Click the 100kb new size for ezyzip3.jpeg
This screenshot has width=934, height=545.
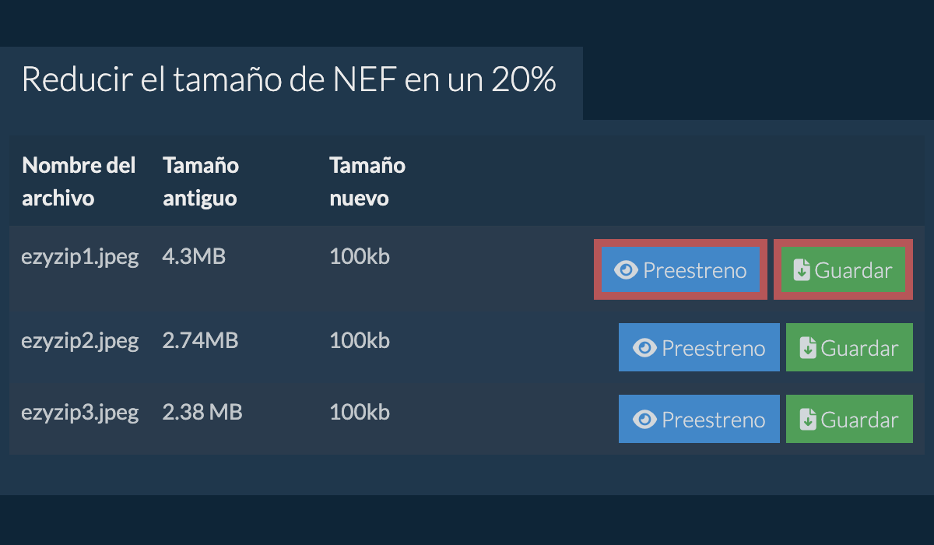[359, 412]
